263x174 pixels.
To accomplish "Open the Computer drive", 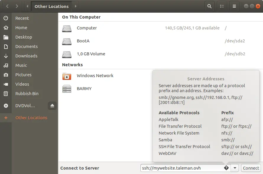I will 87,28.
